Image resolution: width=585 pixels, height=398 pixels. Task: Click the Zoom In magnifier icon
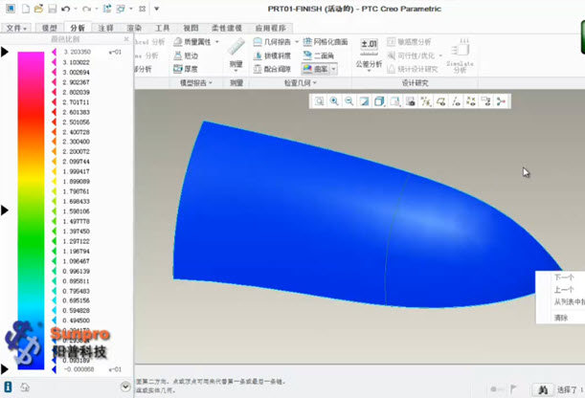pos(334,101)
